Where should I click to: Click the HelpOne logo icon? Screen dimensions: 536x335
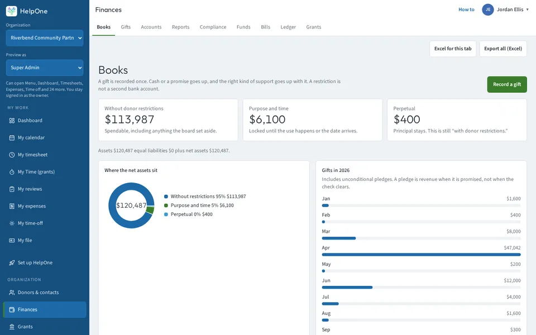[x=12, y=11]
